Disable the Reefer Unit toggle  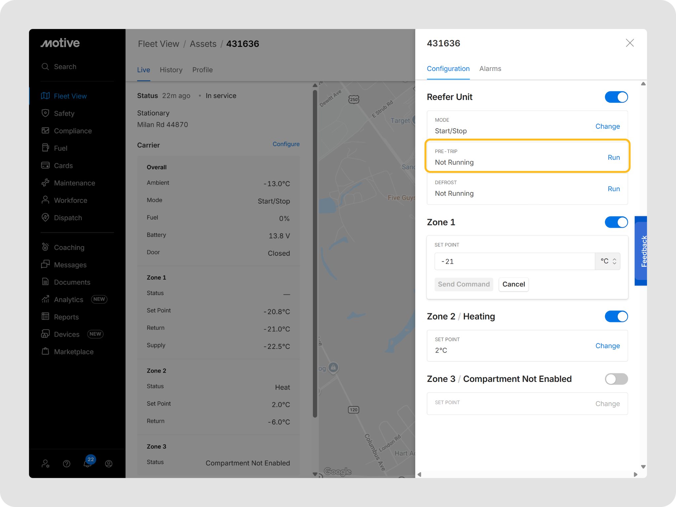pos(616,97)
